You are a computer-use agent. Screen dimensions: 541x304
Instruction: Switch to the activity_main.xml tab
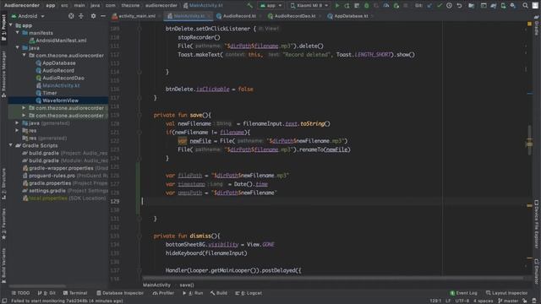pos(136,16)
